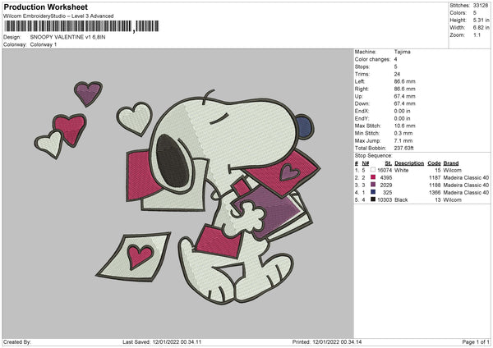493x348 pixels.
Task: Click the Trims value 24
Action: pos(397,74)
